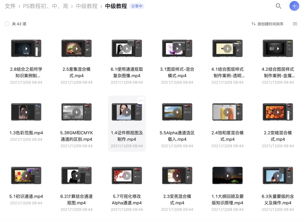Select the 5.3RGM和CMYK通道的区别.mp4 file name
This screenshot has height=221, width=304.
coord(77,136)
